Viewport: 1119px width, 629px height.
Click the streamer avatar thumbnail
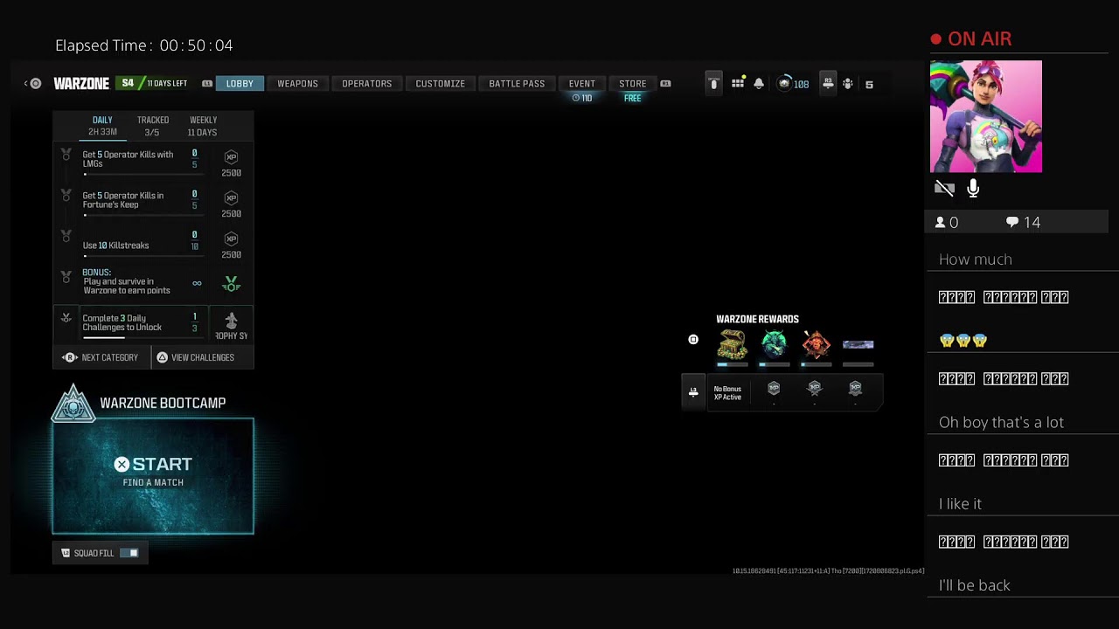(986, 116)
